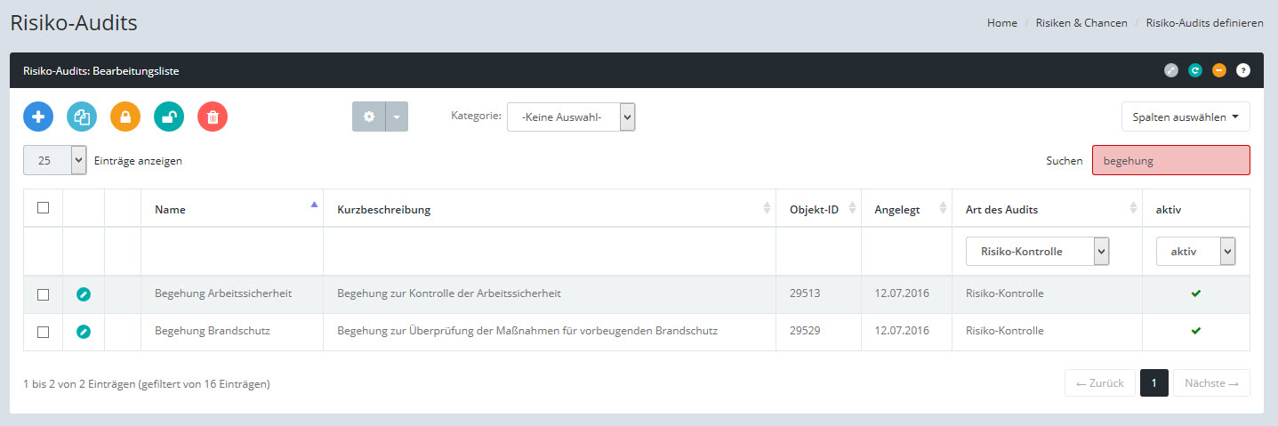Open the Kategorie dropdown
The image size is (1278, 426).
point(571,117)
